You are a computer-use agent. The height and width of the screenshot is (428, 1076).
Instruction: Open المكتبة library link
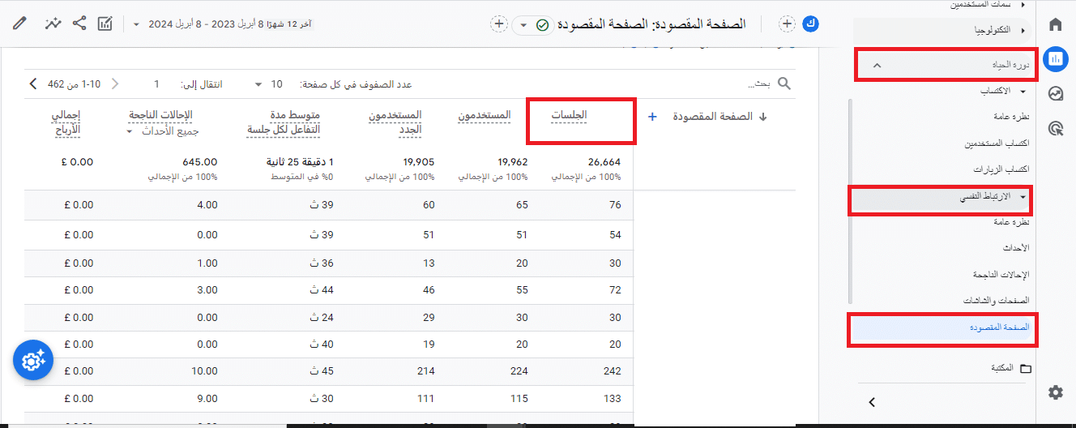point(1001,368)
